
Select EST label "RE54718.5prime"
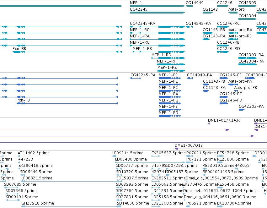coord(233,153)
